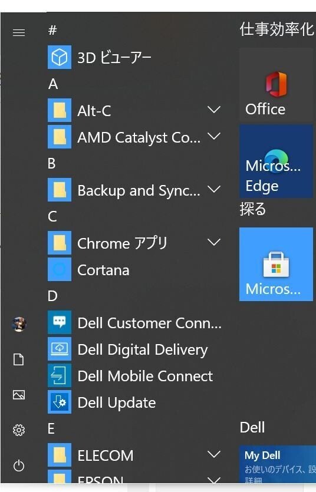Screen dimensions: 316x492
Task: Expand the Chrome アプリ folder chevron
Action: click(x=214, y=242)
